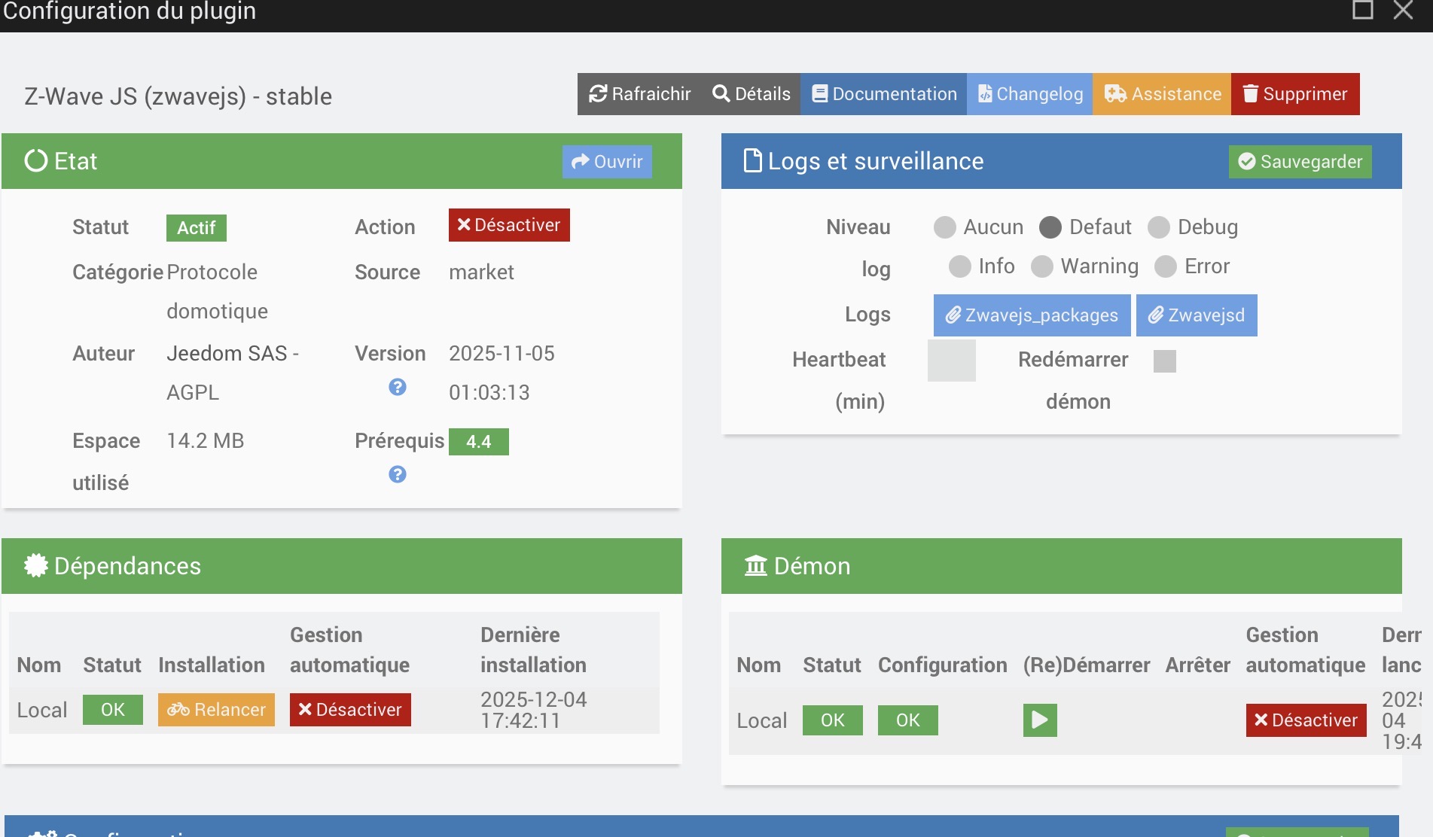
Task: Open the Documentation page
Action: (883, 94)
